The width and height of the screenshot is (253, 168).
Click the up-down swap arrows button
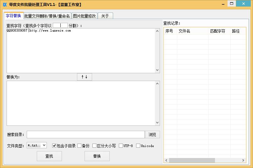[84, 77]
